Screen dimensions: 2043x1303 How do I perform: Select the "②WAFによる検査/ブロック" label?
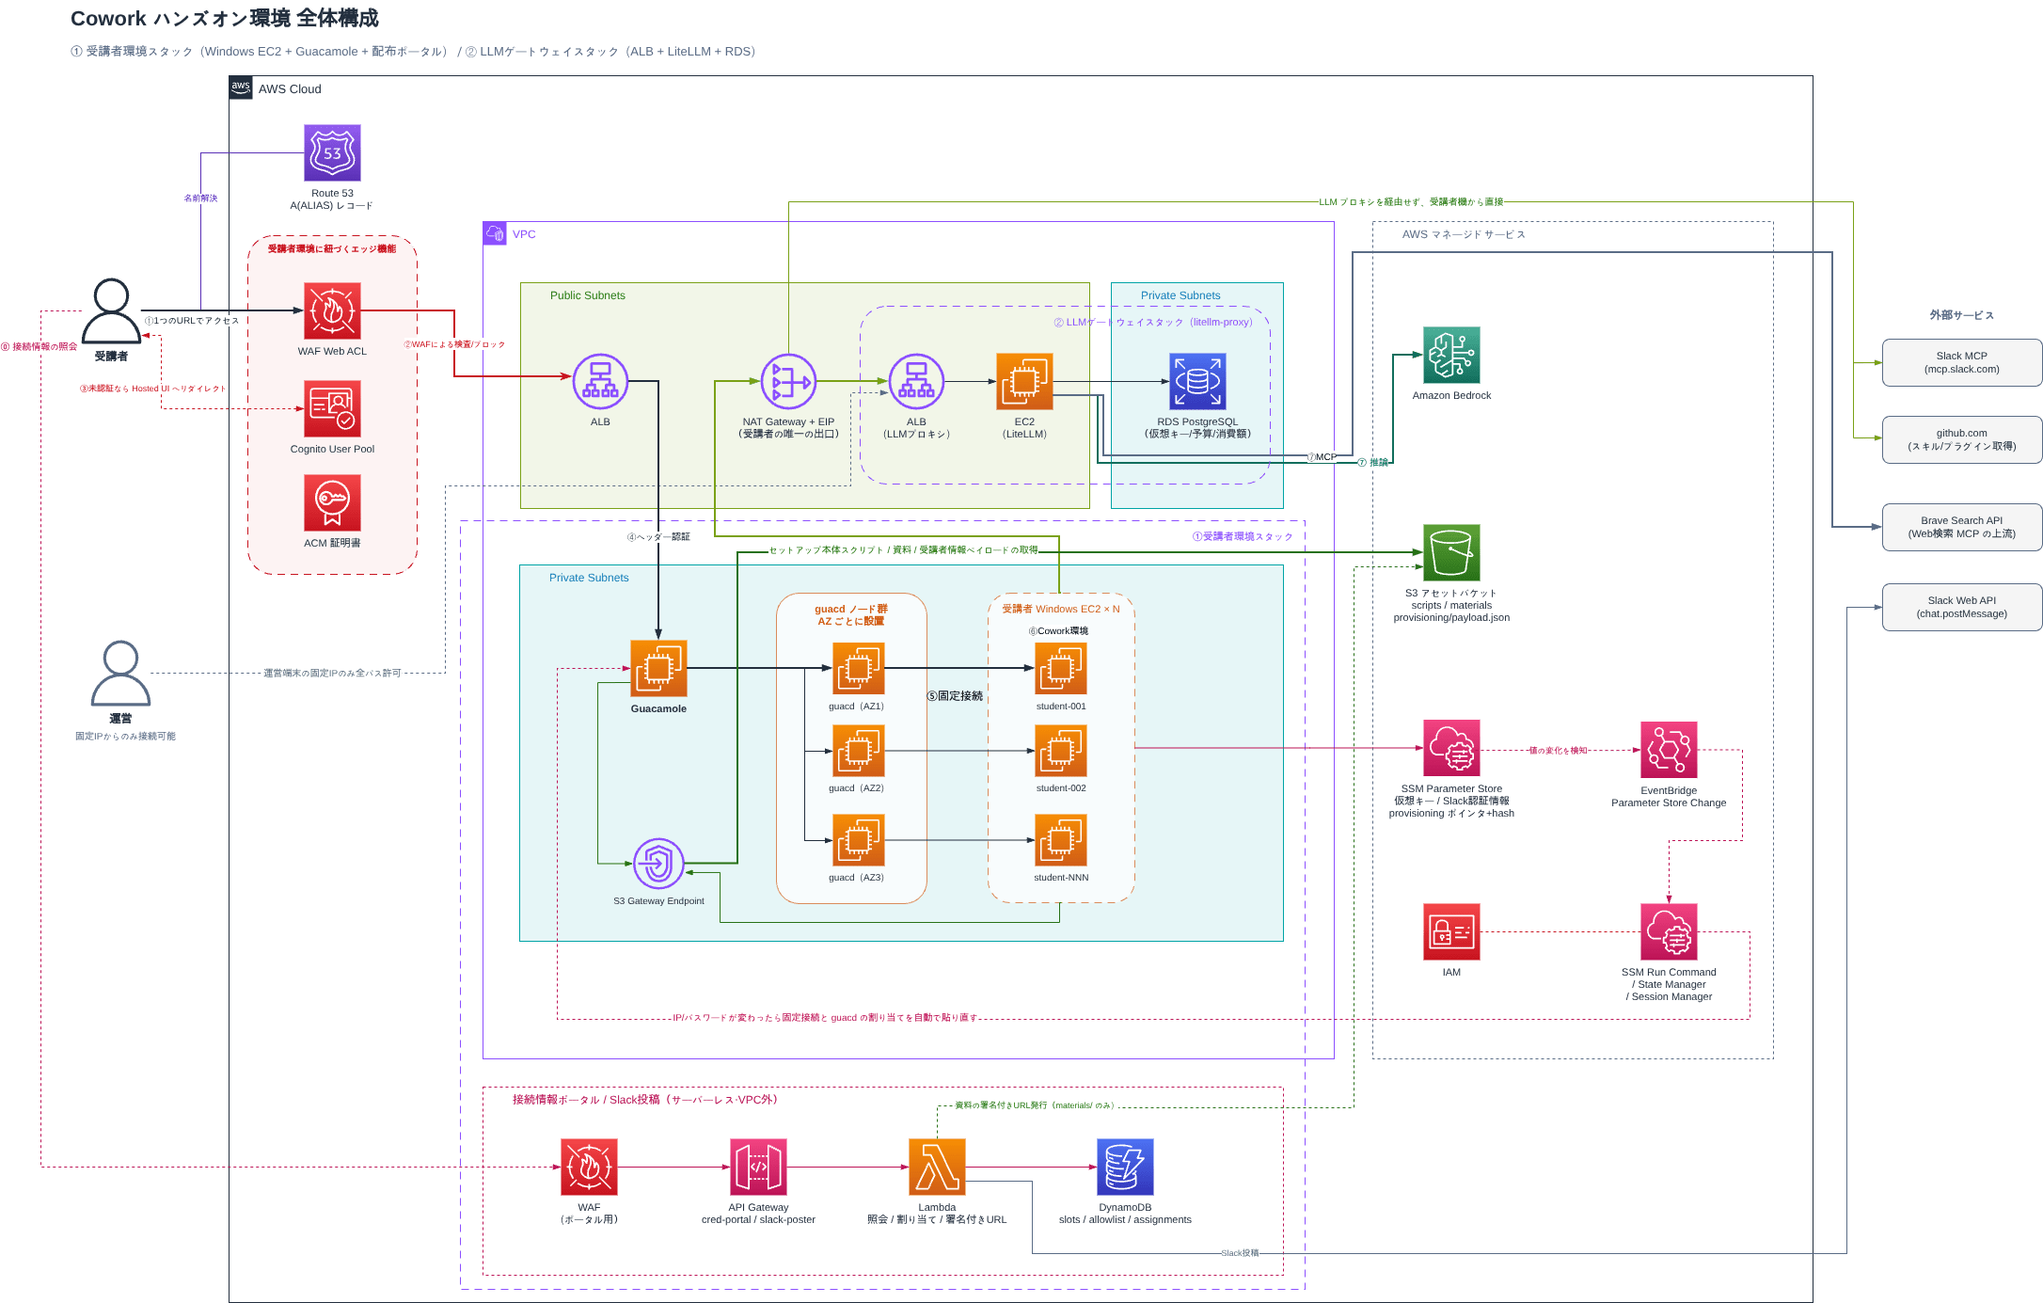click(x=454, y=344)
